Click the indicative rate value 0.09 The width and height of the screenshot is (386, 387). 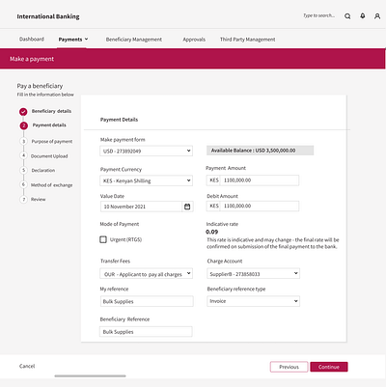coord(212,232)
